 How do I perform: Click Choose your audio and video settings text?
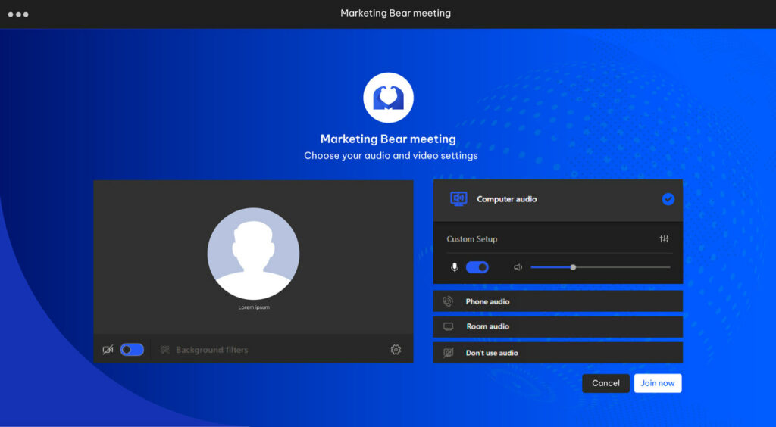(x=391, y=156)
